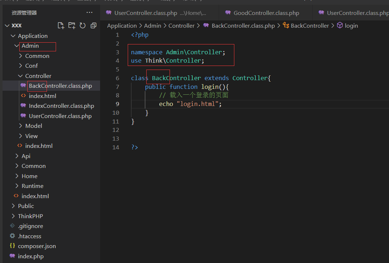Open the explorer panel more-actions ellipsis
Viewport: 389px width, 263px height.
pos(89,13)
